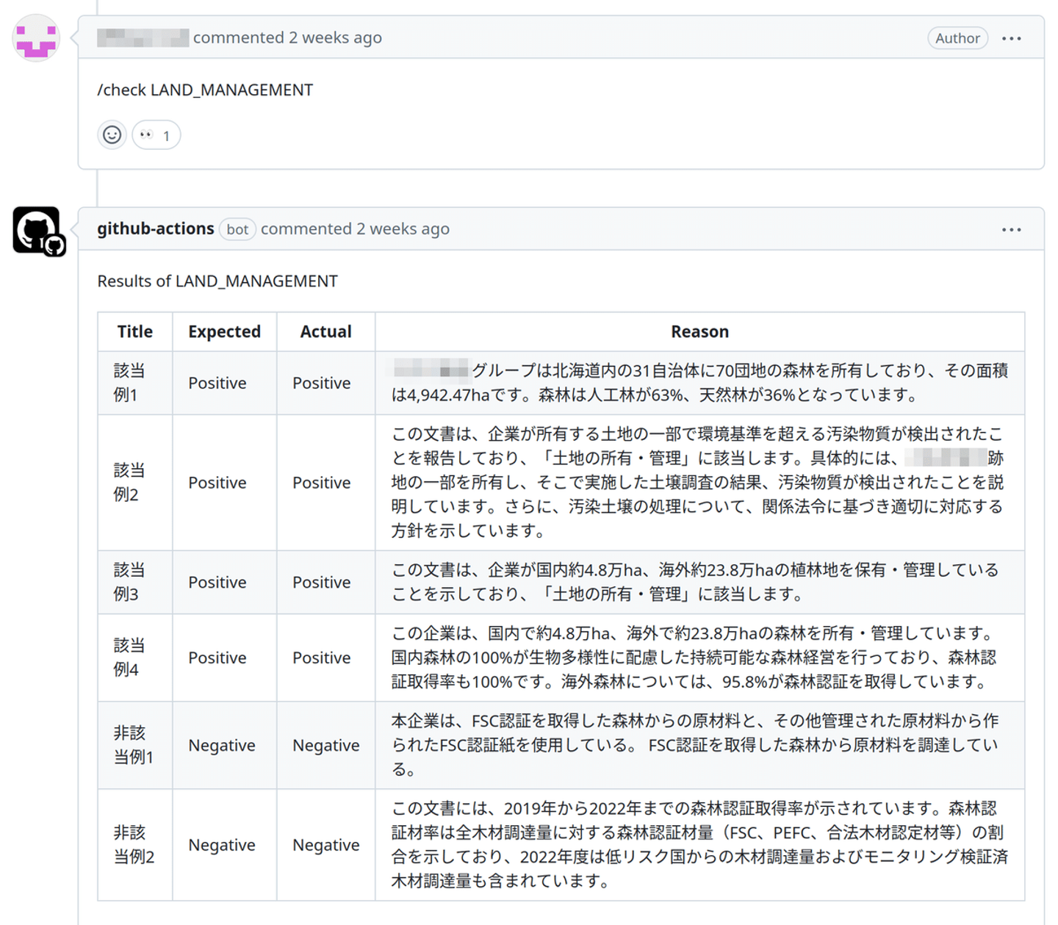Viewport: 1058px width, 925px height.
Task: Click the bot label next to github-actions
Action: (x=237, y=229)
